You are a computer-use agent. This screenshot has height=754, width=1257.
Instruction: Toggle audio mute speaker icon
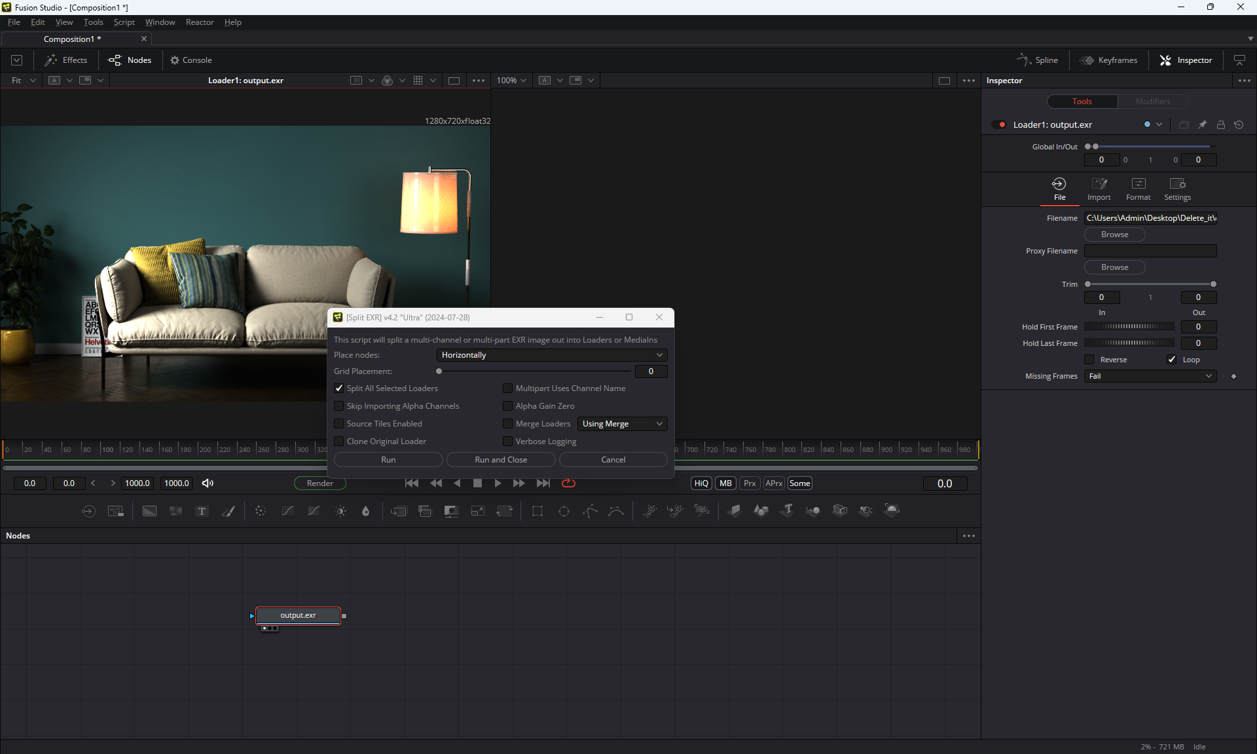[208, 483]
